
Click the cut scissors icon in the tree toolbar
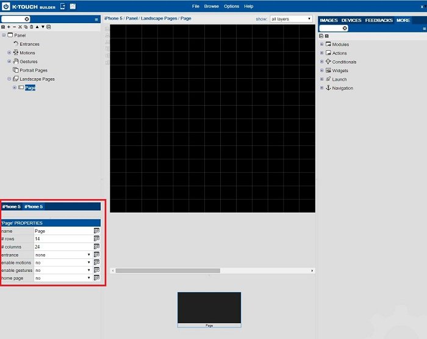20,27
